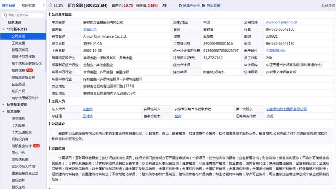This screenshot has height=189, width=336.
Task: Click the employee count 246
Action: tap(269, 58)
